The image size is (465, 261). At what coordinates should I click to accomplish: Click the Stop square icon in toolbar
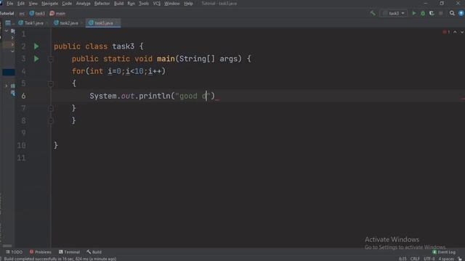(441, 13)
